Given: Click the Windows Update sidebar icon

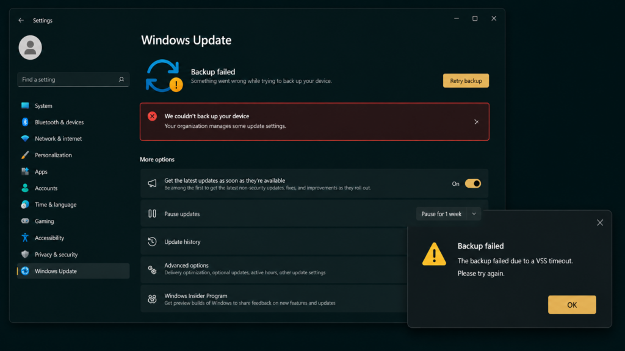Looking at the screenshot, I should pyautogui.click(x=25, y=271).
